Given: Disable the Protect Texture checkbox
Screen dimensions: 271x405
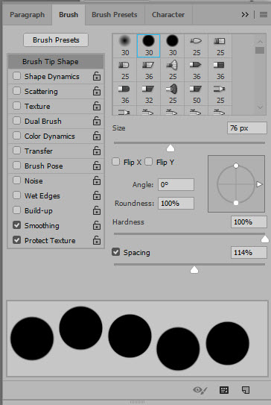Looking at the screenshot, I should click(17, 240).
